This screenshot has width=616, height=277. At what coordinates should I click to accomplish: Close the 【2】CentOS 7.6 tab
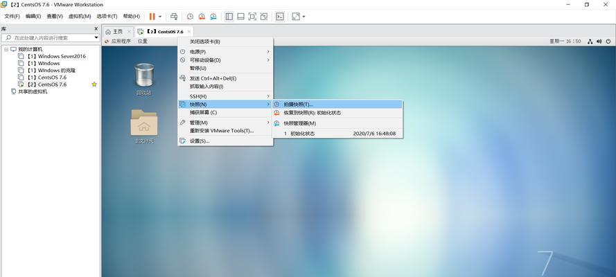pos(189,31)
